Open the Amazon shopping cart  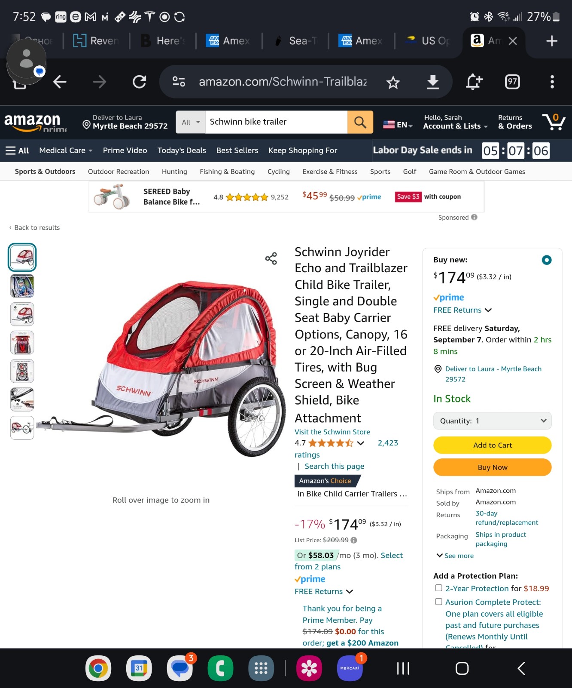(x=554, y=122)
